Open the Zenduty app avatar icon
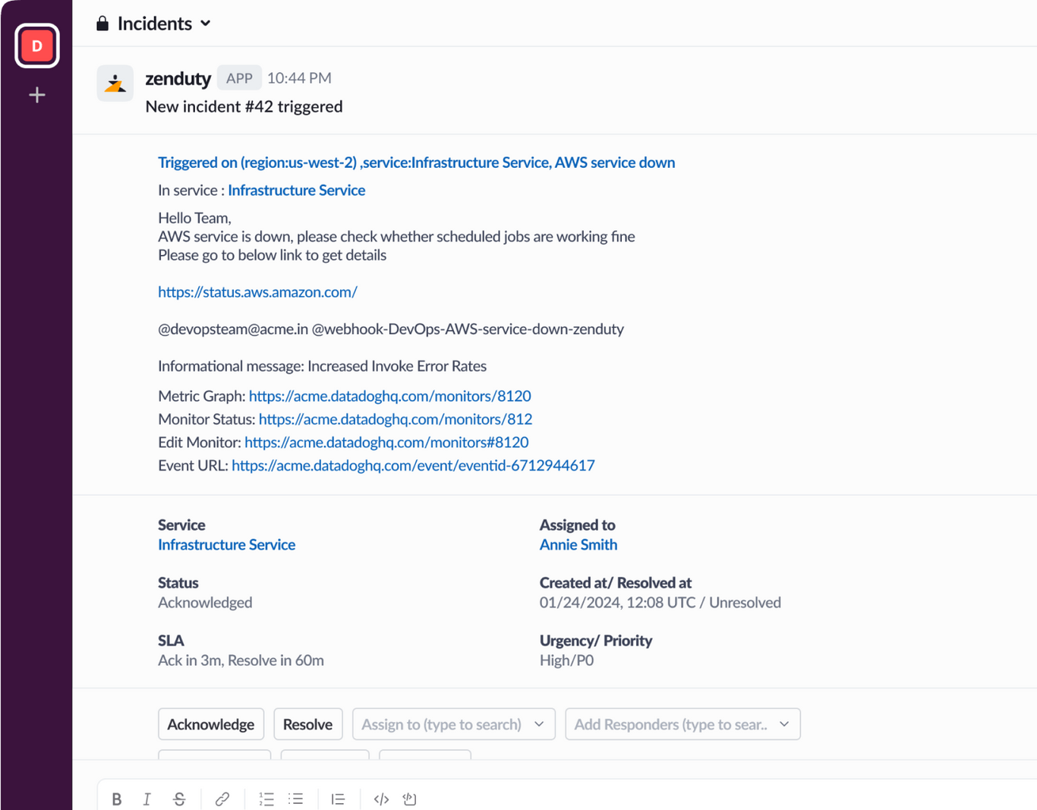The image size is (1037, 810). tap(115, 83)
